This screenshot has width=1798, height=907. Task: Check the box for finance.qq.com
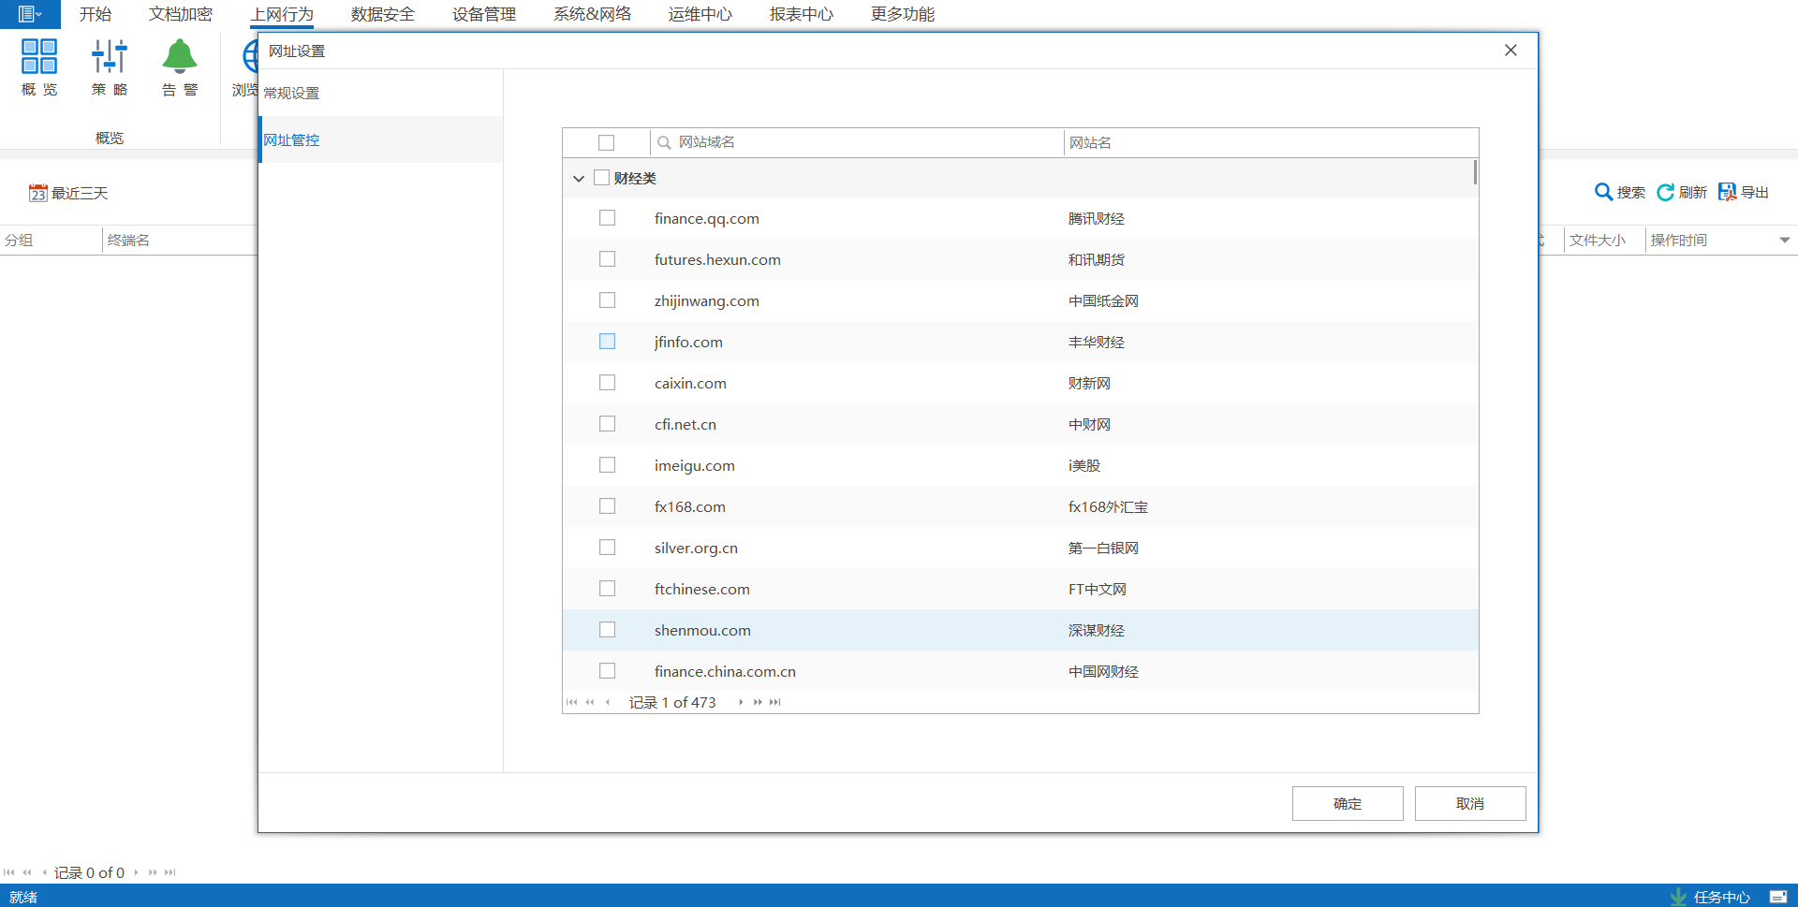[607, 218]
